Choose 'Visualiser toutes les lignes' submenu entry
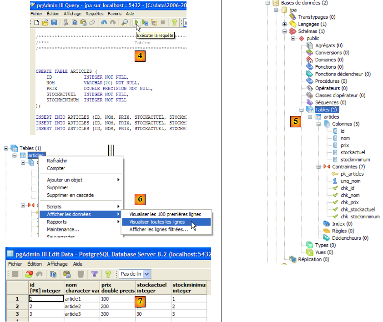383x322 pixels. (x=157, y=222)
